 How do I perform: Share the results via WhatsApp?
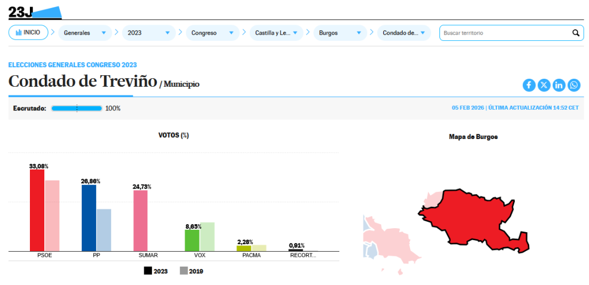(574, 85)
